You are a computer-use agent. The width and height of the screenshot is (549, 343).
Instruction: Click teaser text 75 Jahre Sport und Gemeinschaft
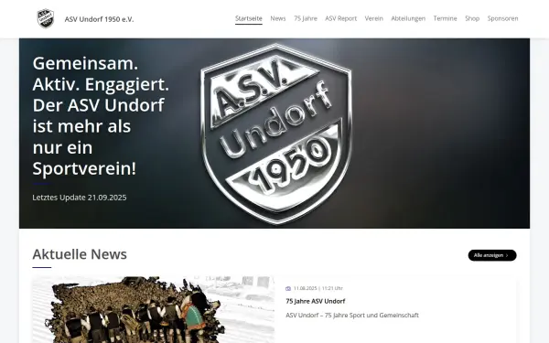point(371,315)
